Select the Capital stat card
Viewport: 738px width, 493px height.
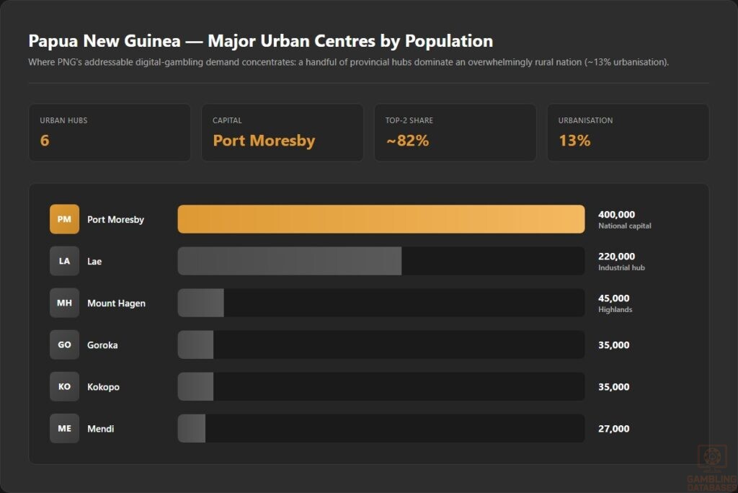point(283,133)
